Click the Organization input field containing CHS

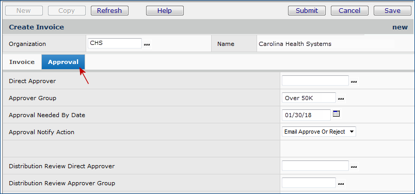click(115, 43)
